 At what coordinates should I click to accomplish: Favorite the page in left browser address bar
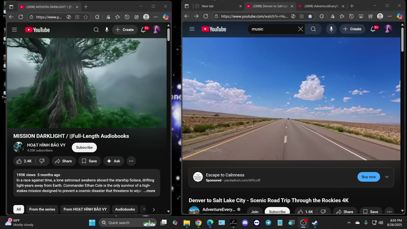coord(86,17)
